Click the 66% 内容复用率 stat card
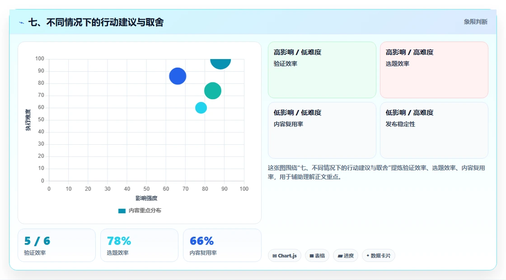Screen dimensions: 506x280 [222, 245]
